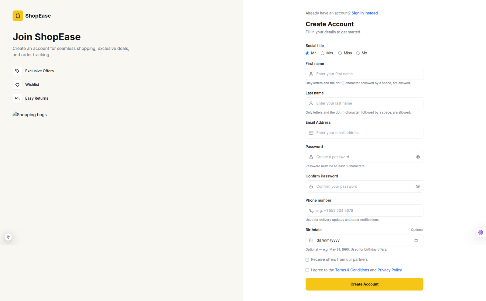Click the Exclusive Offers tag icon
This screenshot has height=301, width=486.
[17, 71]
